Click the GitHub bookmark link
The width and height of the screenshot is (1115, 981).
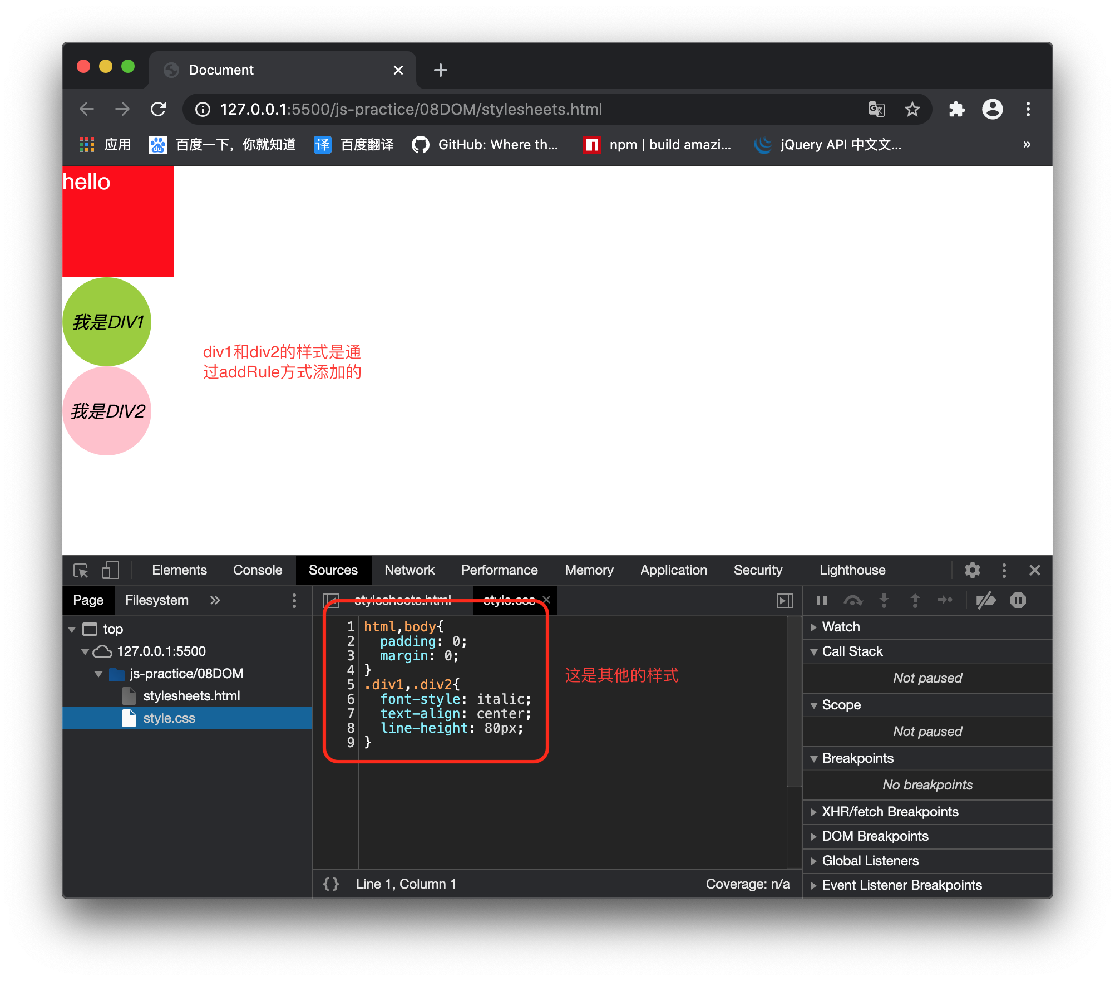coord(485,145)
